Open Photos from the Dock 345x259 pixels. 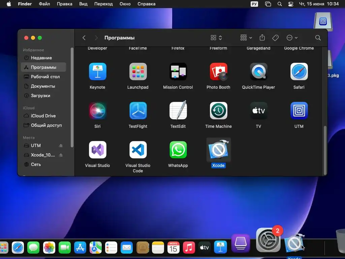click(x=49, y=248)
